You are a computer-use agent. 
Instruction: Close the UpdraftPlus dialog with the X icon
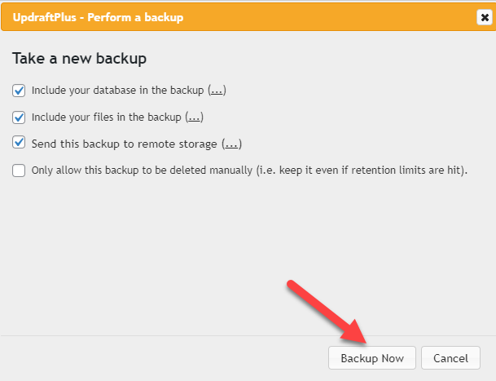(x=484, y=16)
